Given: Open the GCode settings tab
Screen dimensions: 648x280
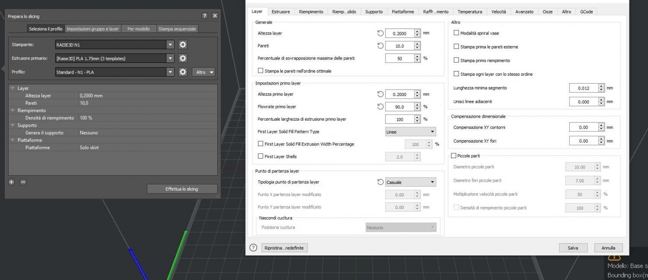Looking at the screenshot, I should [x=587, y=12].
